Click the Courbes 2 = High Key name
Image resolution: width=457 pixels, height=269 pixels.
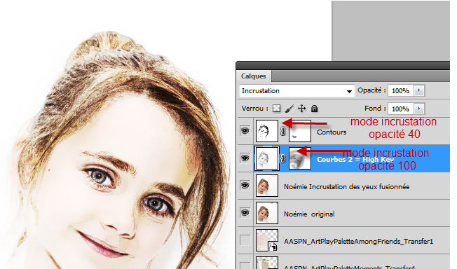click(355, 160)
